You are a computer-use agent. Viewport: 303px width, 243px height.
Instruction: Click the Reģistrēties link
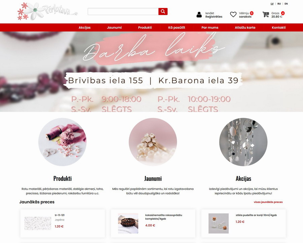point(214,16)
